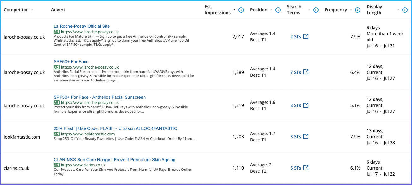Click the Ad badge in La Roche-Posay Official Site advert
412x185 pixels.
pos(56,32)
